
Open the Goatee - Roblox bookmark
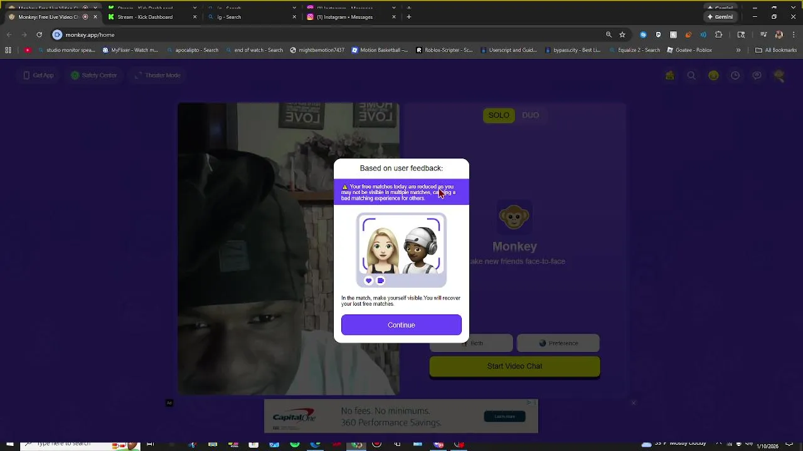click(x=689, y=50)
